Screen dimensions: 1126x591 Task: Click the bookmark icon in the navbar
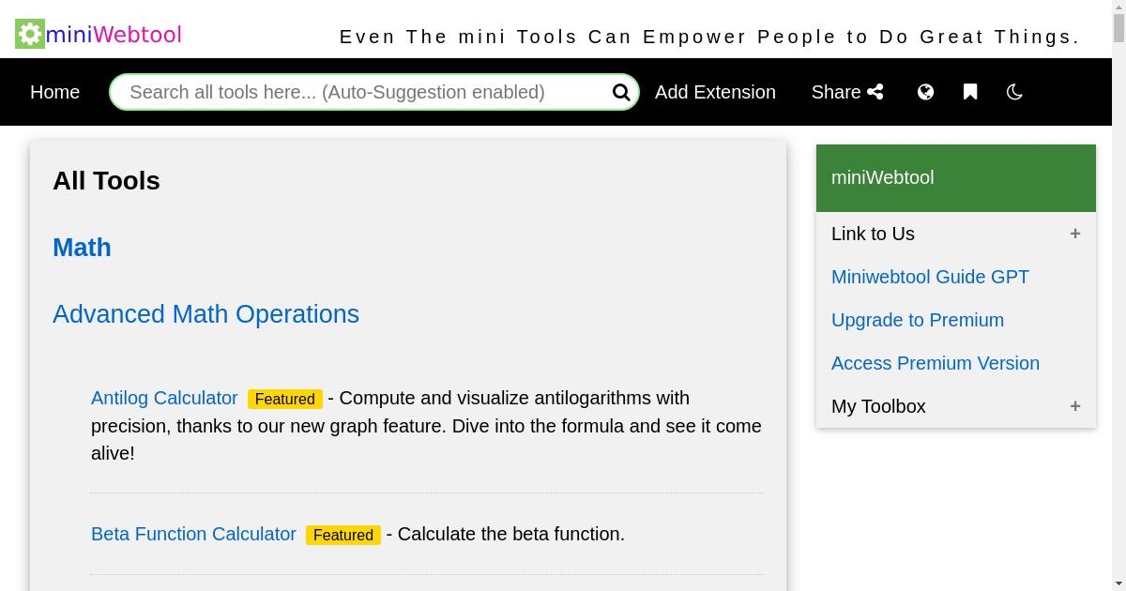click(x=969, y=92)
